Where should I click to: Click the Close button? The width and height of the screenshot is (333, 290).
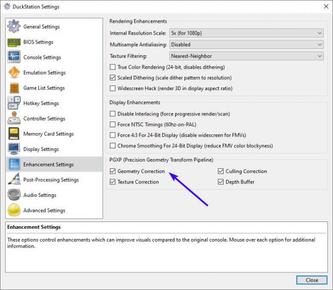pos(312,280)
